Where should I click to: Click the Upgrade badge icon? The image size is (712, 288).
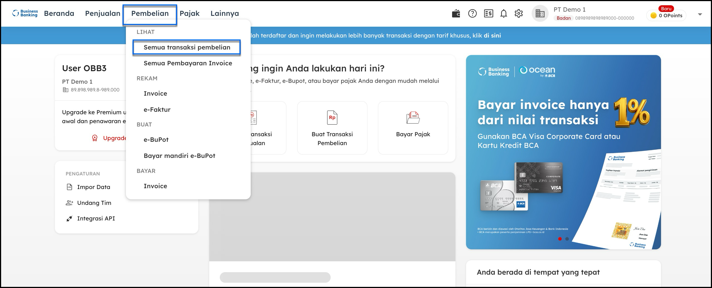[x=95, y=138]
